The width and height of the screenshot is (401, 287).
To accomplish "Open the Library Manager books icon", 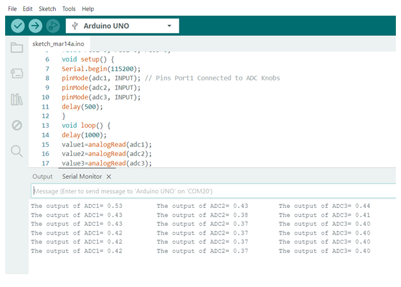I will tap(17, 99).
